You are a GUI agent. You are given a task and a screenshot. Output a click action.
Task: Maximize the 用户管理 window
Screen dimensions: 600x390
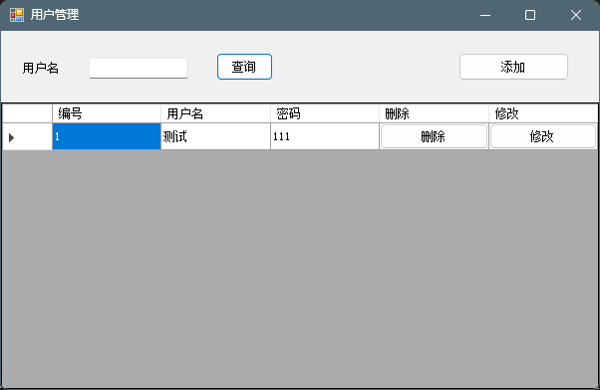click(x=530, y=15)
